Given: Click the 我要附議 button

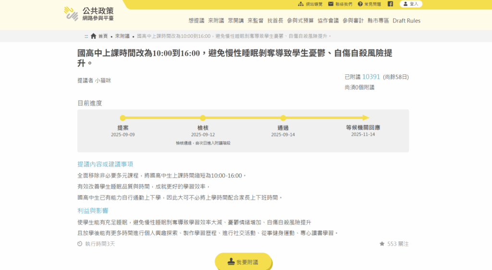Looking at the screenshot, I should [243, 262].
